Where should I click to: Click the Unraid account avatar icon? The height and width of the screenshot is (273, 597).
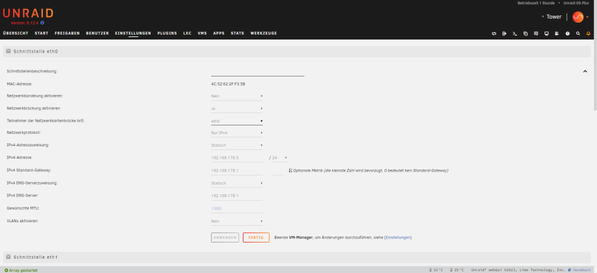577,17
